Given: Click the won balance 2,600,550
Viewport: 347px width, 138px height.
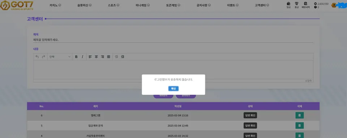Looking at the screenshot, I should [321, 4].
